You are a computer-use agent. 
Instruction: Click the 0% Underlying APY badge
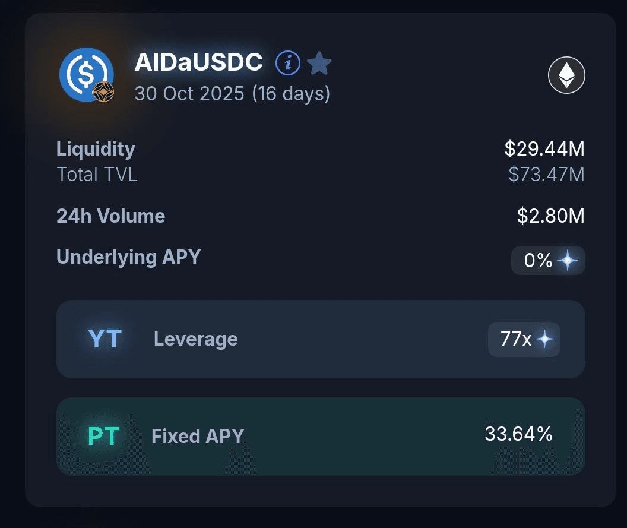tap(538, 260)
